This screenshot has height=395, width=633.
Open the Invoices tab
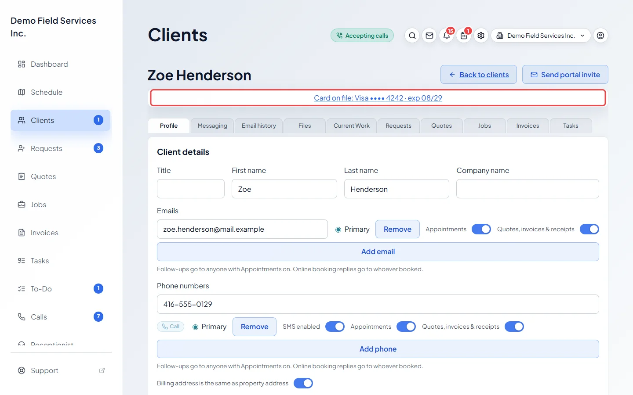pyautogui.click(x=527, y=126)
